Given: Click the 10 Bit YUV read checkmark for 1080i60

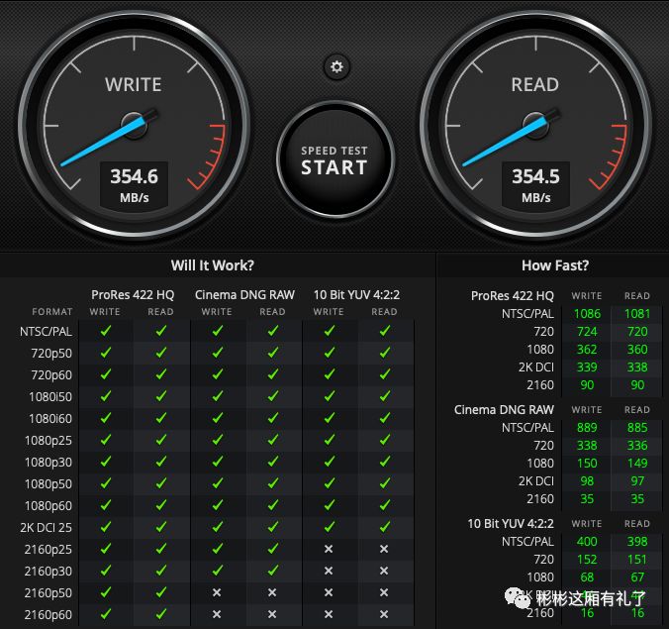Looking at the screenshot, I should pyautogui.click(x=384, y=418).
